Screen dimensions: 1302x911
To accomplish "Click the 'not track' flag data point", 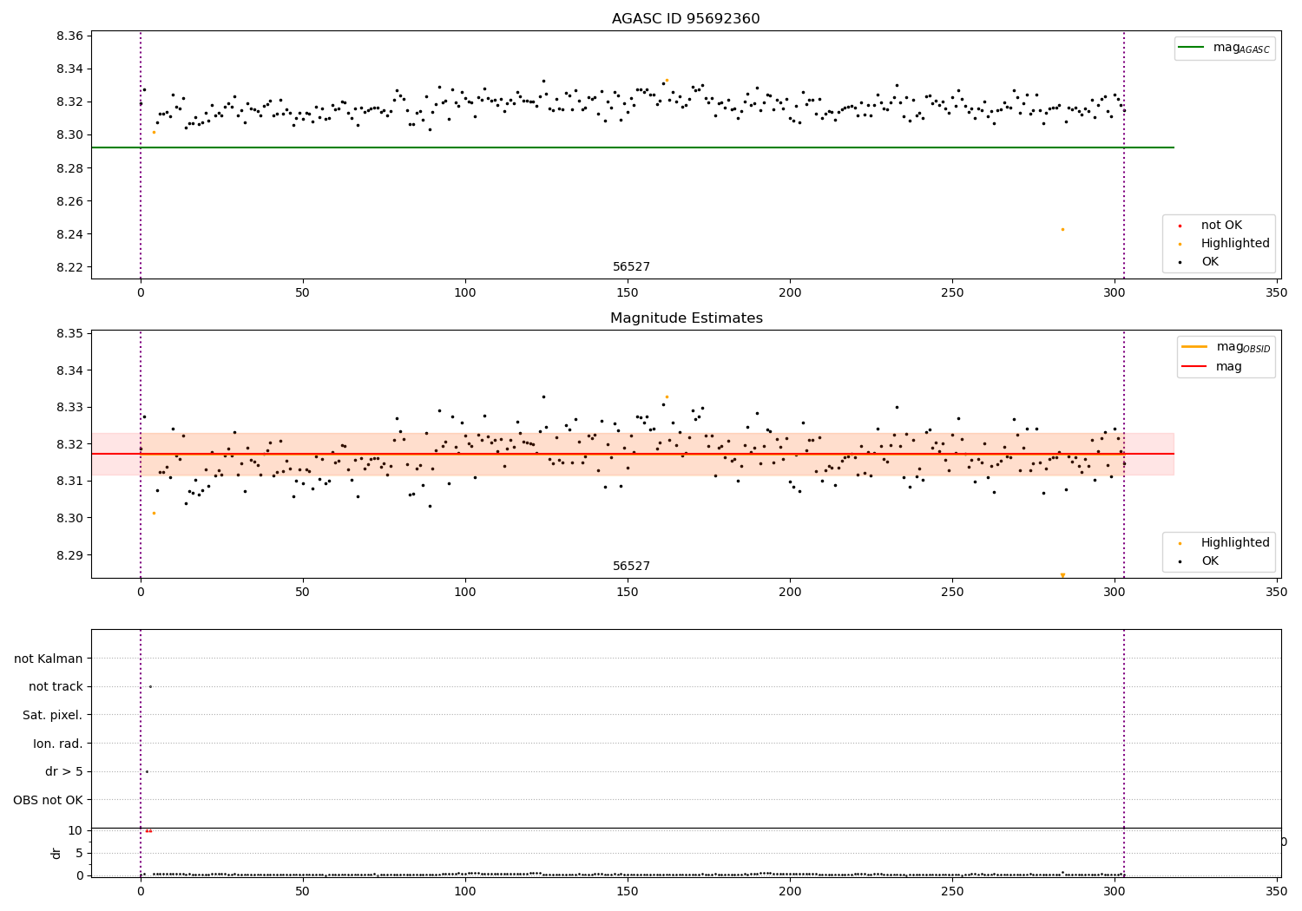I will coord(150,686).
